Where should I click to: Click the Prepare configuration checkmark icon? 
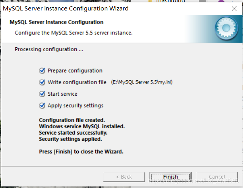click(x=42, y=71)
